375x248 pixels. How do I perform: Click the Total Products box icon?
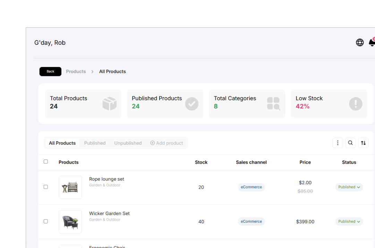110,104
